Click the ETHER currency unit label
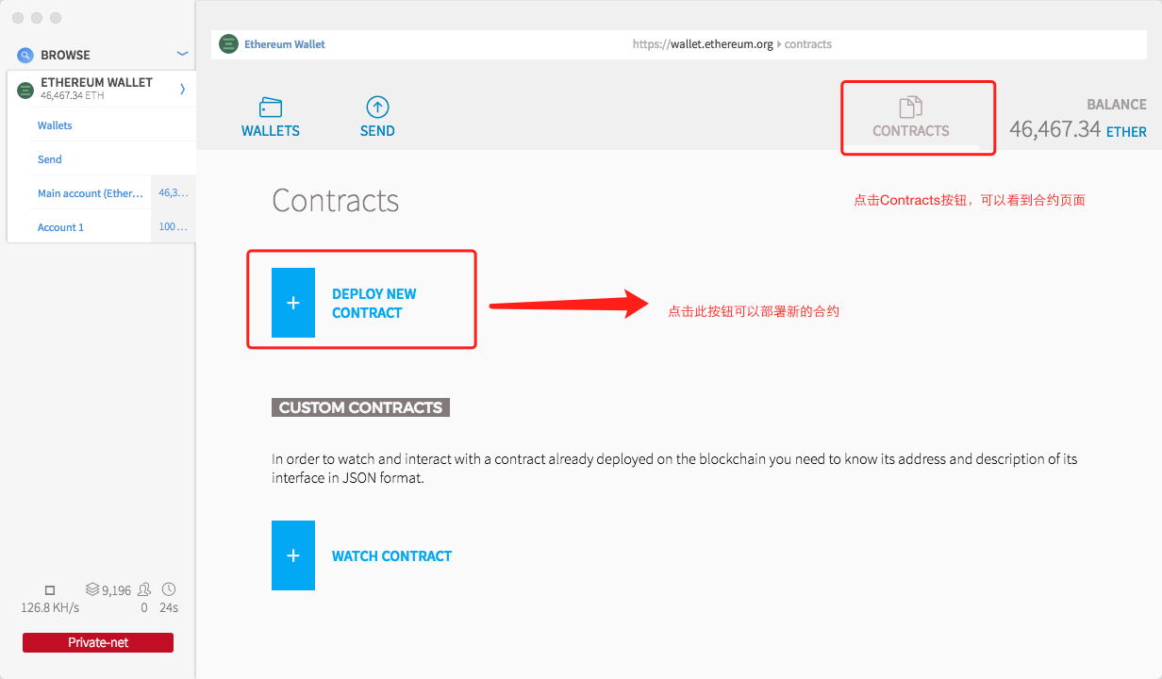 (x=1126, y=132)
